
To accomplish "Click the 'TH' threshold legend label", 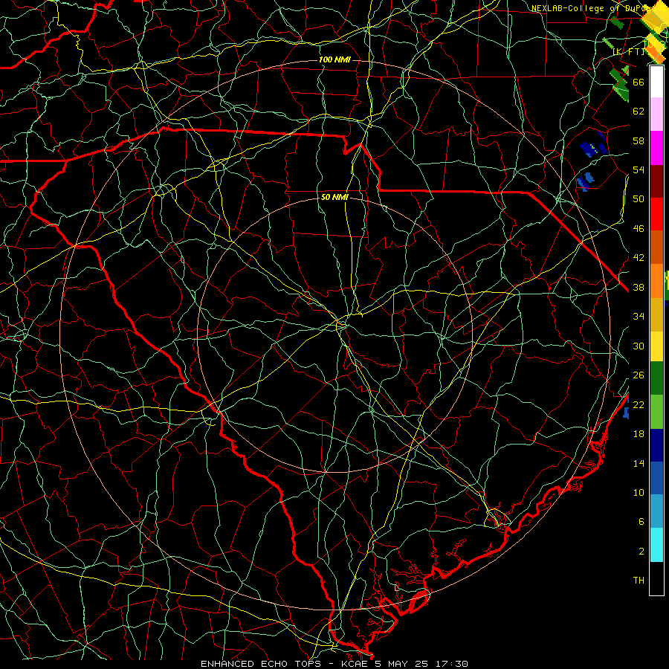I will 639,580.
